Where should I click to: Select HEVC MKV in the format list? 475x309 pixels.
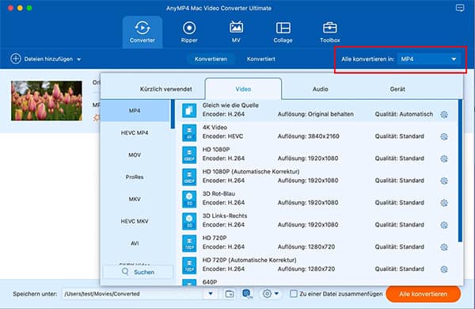(135, 221)
